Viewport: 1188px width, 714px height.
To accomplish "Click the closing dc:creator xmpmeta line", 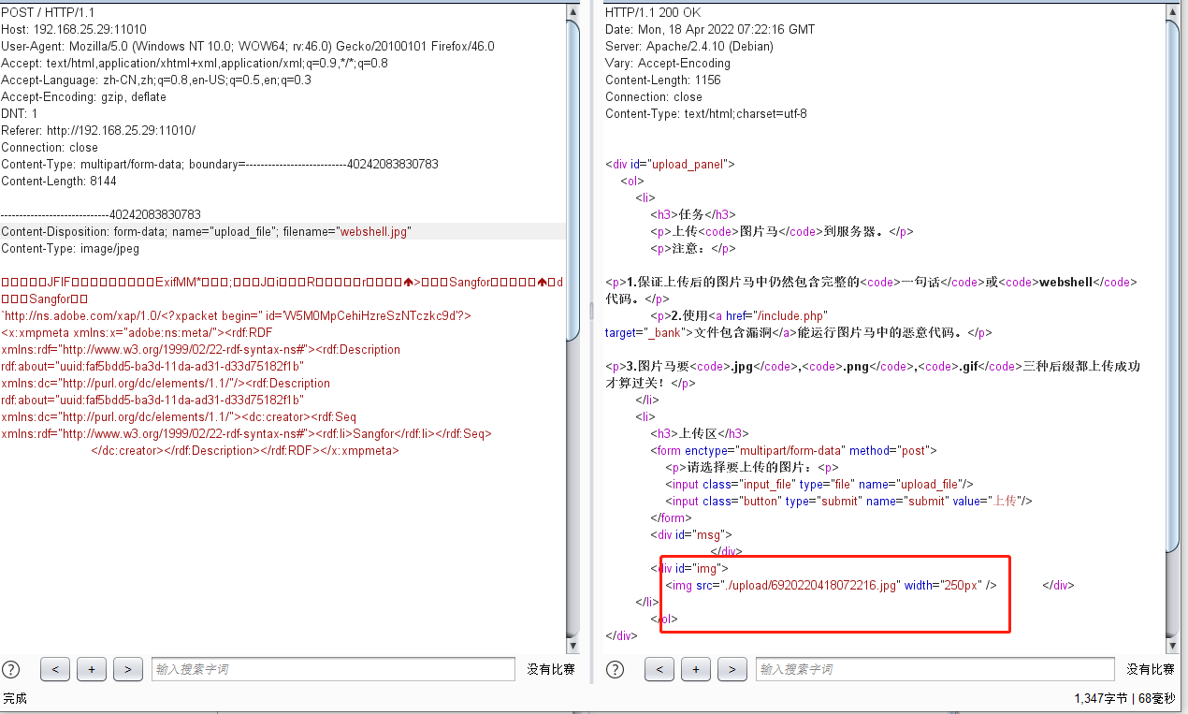I will tap(245, 450).
